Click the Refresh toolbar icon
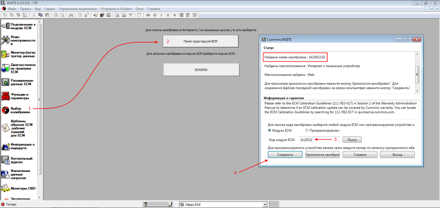The width and height of the screenshot is (440, 208). tap(80, 15)
